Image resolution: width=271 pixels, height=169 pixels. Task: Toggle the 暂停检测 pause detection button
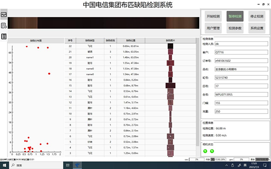coord(235,16)
